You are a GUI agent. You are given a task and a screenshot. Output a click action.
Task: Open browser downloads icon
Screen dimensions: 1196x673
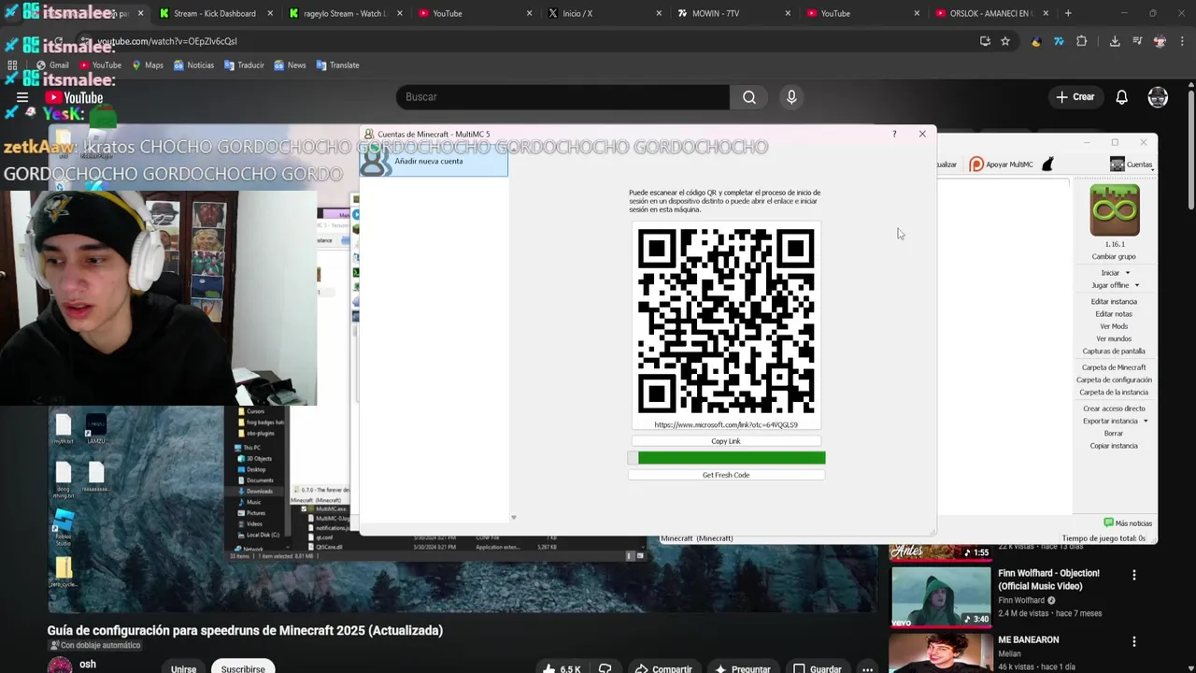[1115, 41]
